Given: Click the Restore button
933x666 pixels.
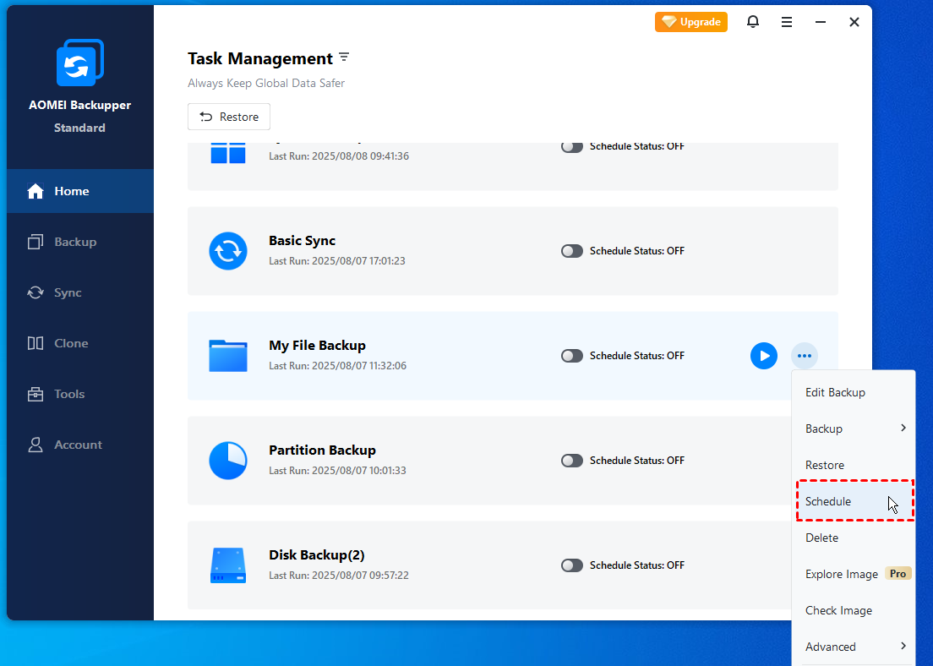Looking at the screenshot, I should click(x=229, y=117).
